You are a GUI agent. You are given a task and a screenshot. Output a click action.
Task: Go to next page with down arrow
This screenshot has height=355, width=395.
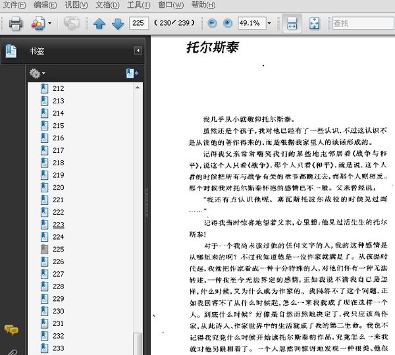click(118, 24)
